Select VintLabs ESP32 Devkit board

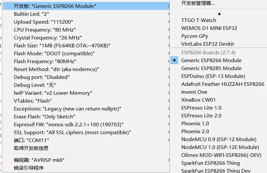pos(208,44)
